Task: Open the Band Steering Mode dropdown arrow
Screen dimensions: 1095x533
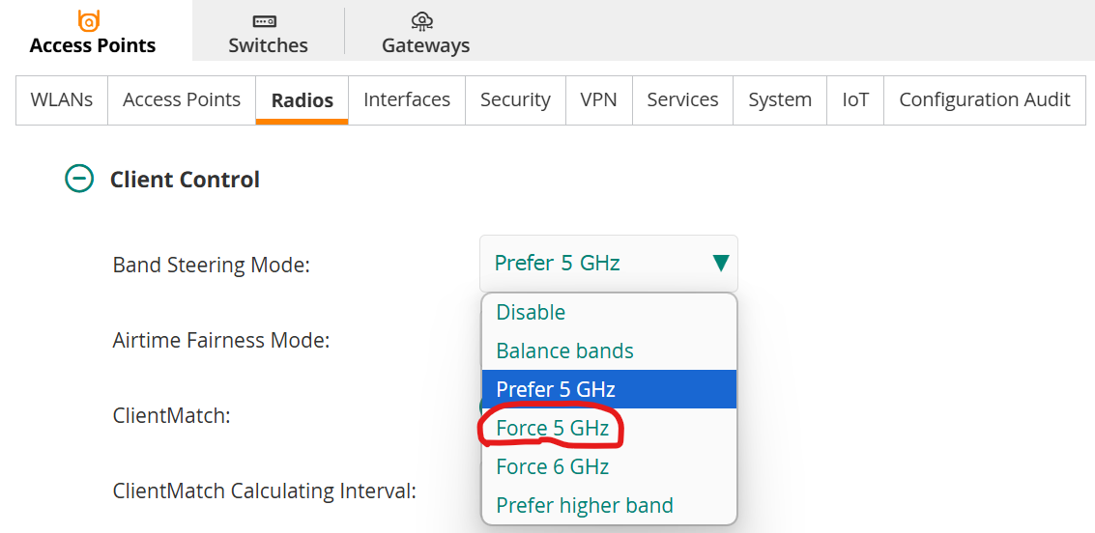Action: point(721,263)
